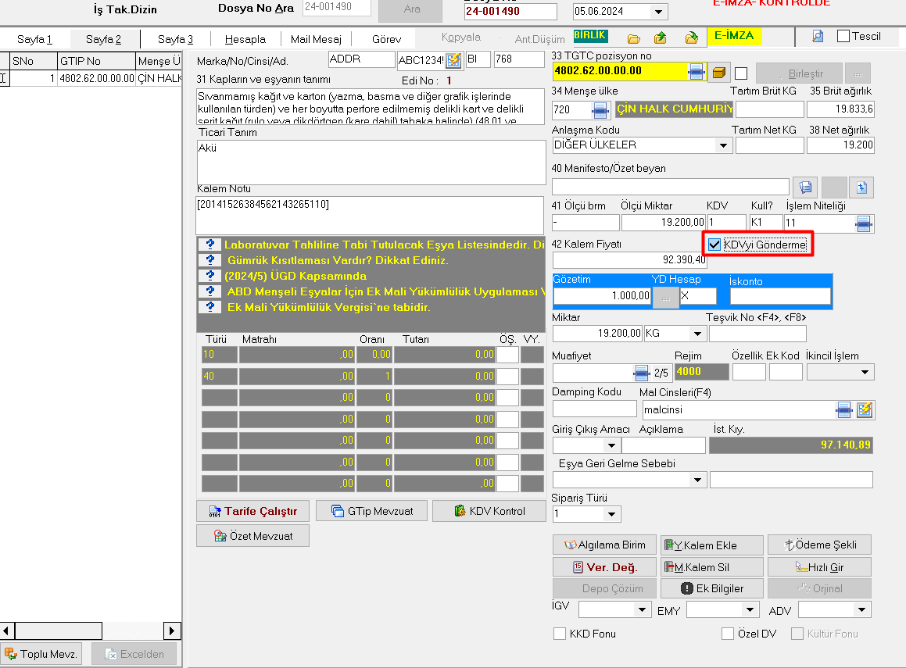Expand the İGV dropdown
906x668 pixels.
642,609
